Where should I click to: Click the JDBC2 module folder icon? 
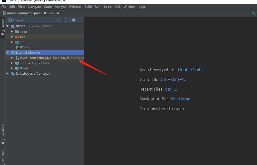tap(13, 26)
